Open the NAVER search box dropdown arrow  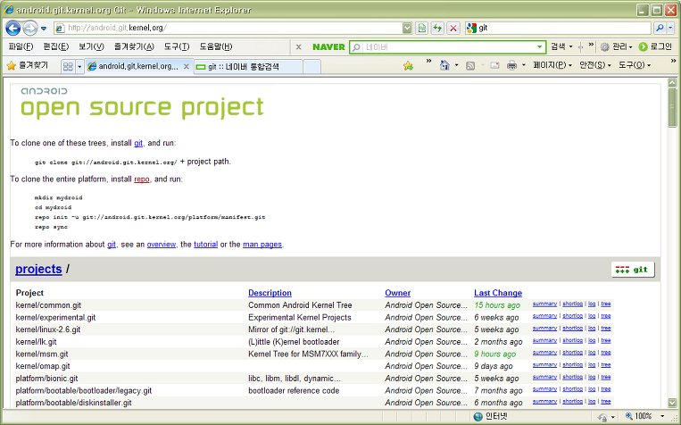pyautogui.click(x=539, y=47)
